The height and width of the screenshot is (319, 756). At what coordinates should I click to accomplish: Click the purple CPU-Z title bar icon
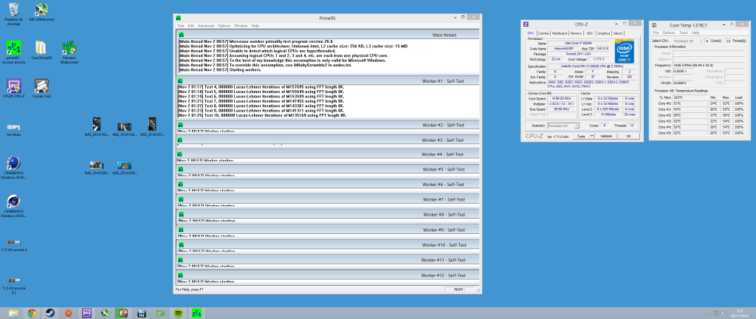pyautogui.click(x=526, y=24)
